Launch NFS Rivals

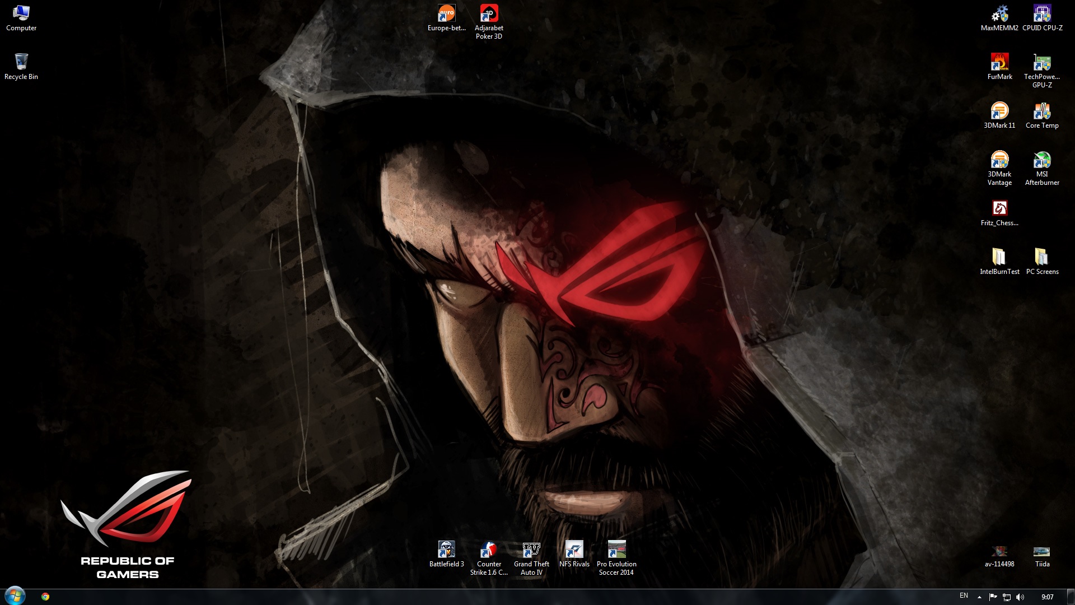click(x=574, y=554)
